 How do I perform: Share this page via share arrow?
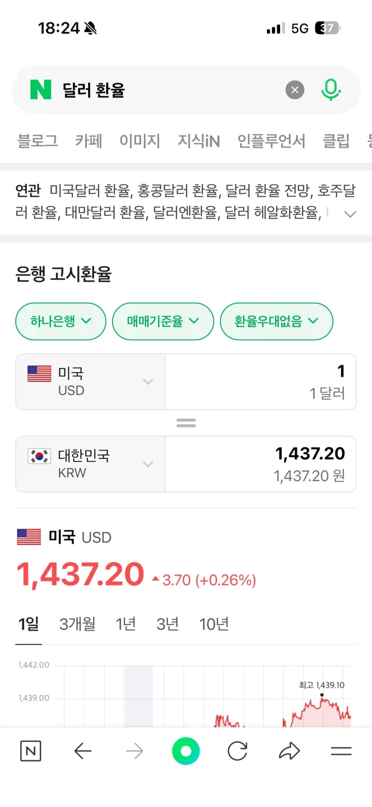289,751
